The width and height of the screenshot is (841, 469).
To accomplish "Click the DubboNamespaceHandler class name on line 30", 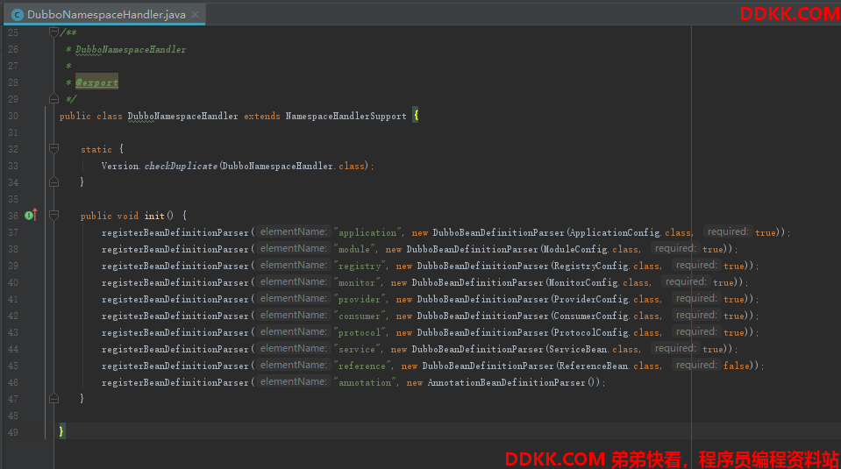I will 183,116.
